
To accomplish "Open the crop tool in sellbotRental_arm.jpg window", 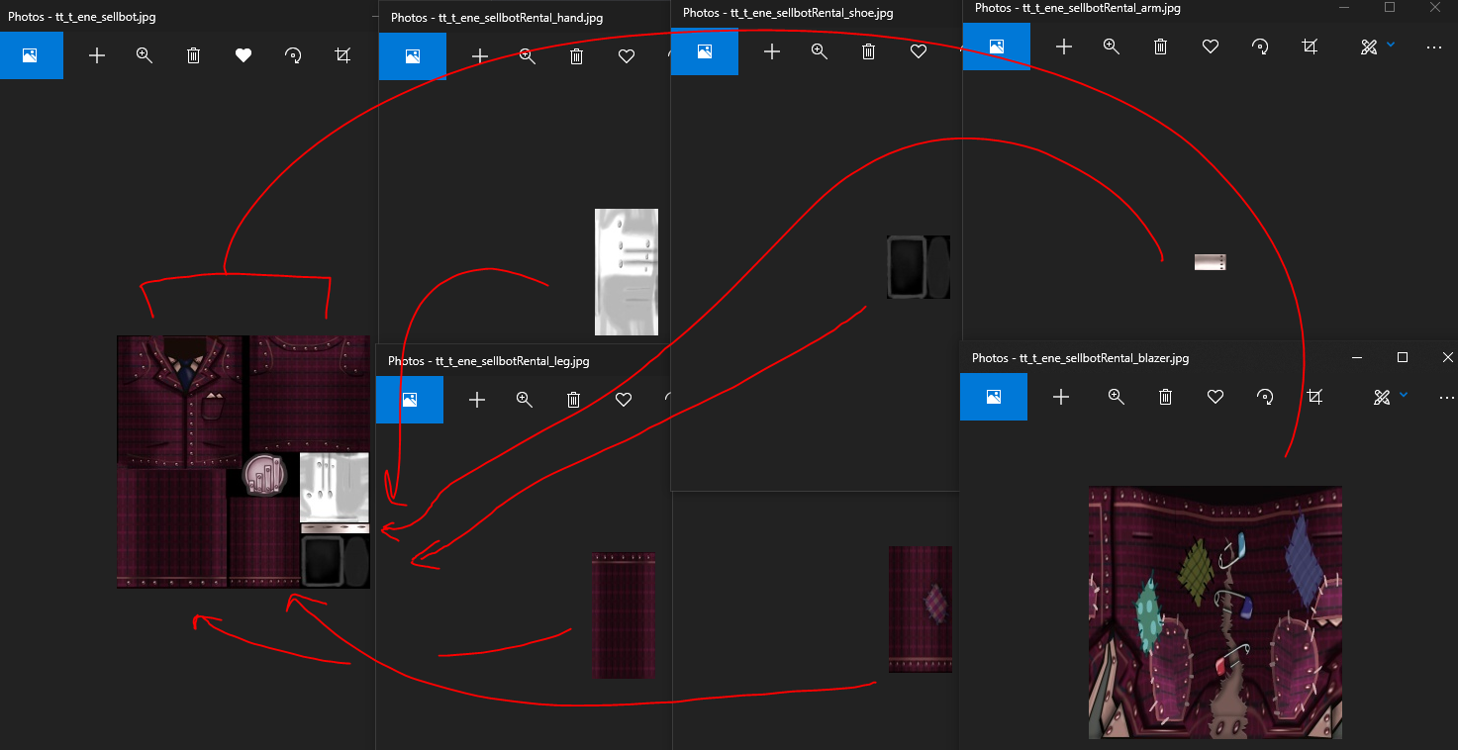I will [x=1310, y=47].
